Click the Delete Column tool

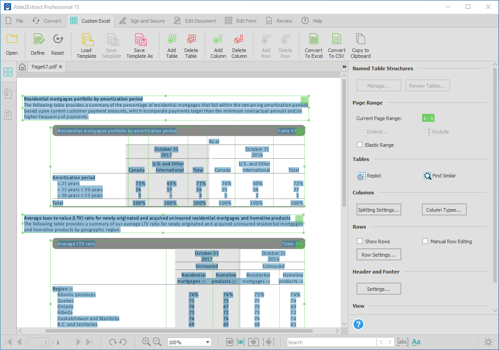pos(239,44)
